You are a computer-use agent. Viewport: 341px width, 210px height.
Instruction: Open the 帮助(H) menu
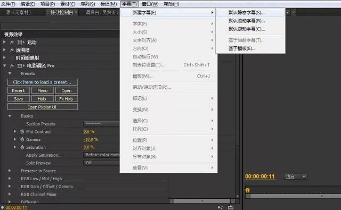(x=172, y=4)
